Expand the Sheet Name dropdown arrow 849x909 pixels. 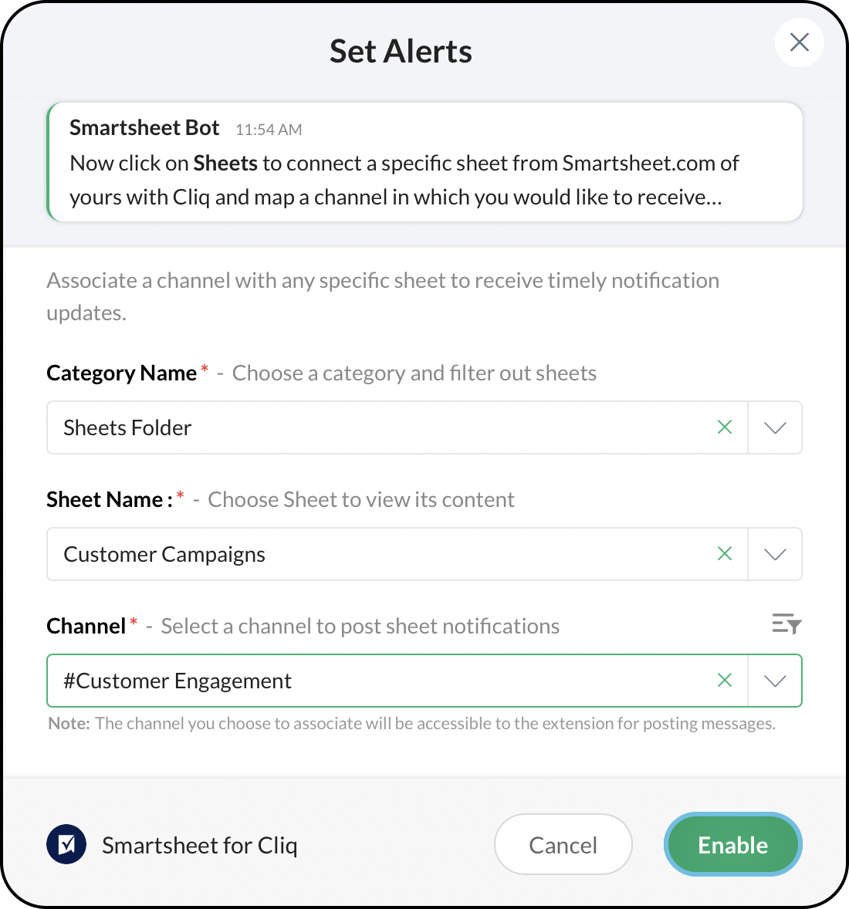pos(775,554)
